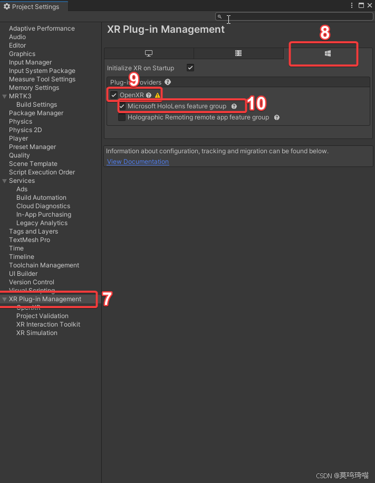
Task: Show help for Microsoft HoloLens feature group
Action: (234, 106)
